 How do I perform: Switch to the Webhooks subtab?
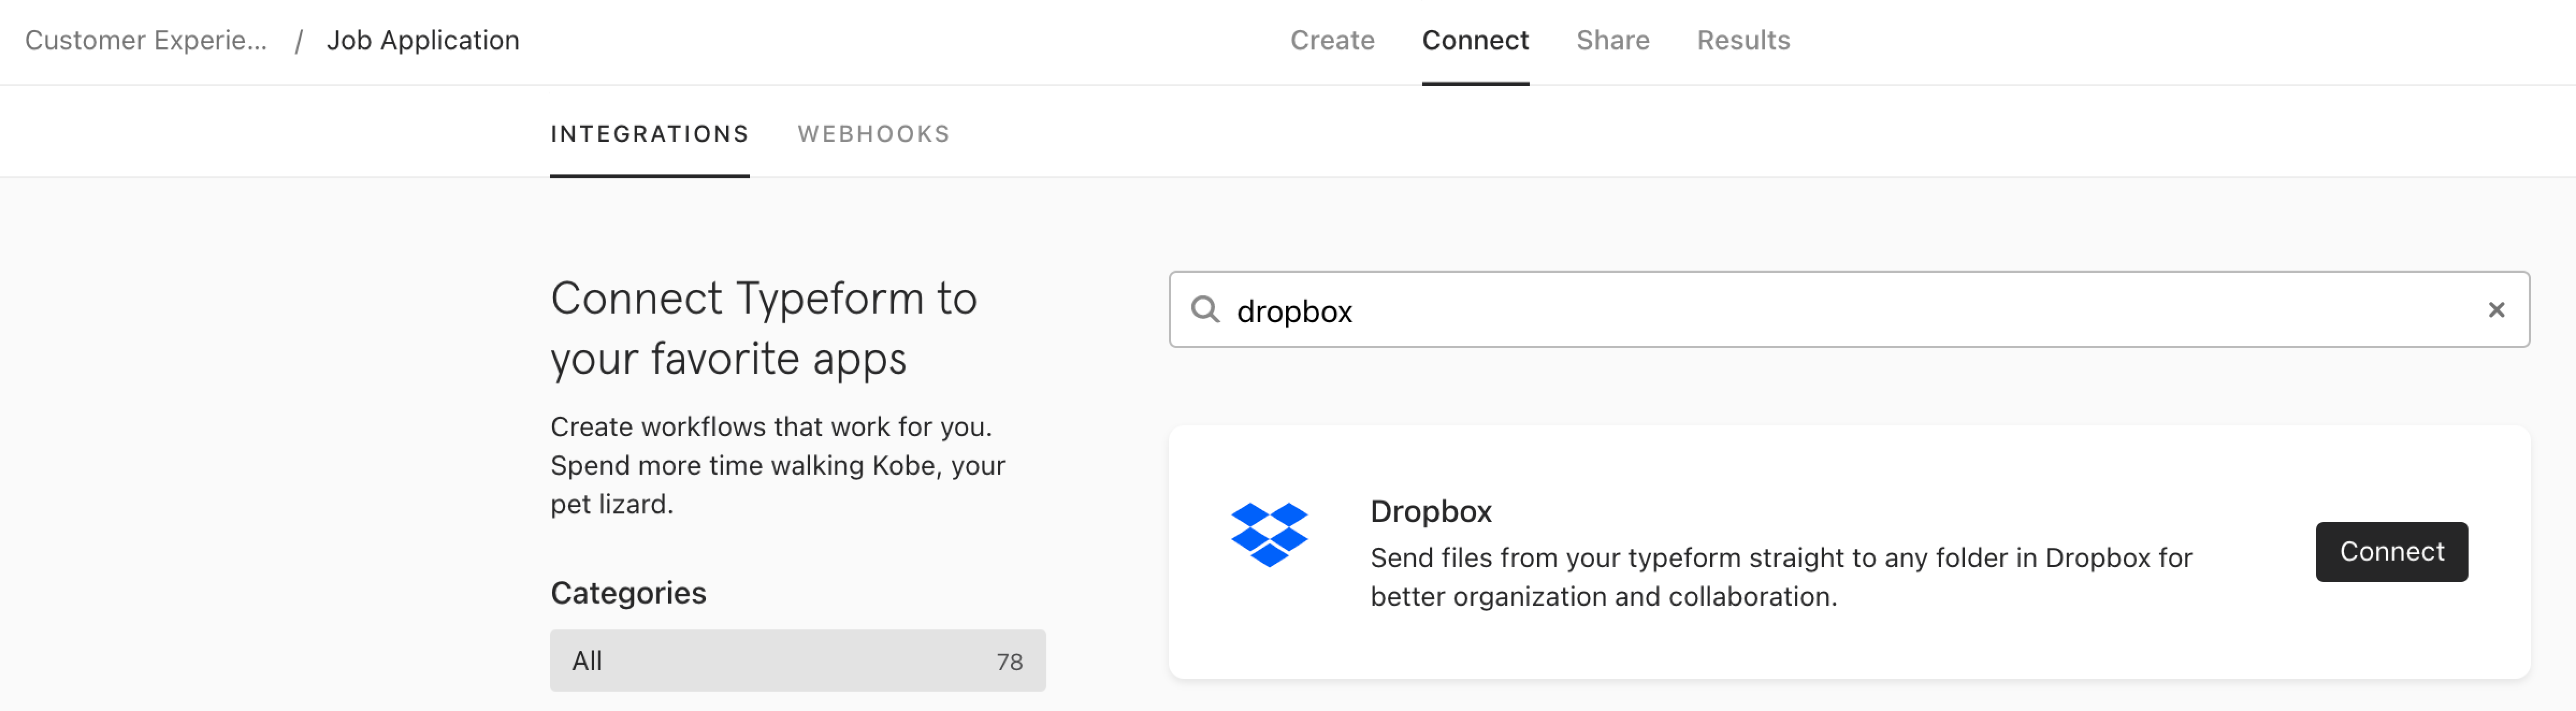[873, 134]
